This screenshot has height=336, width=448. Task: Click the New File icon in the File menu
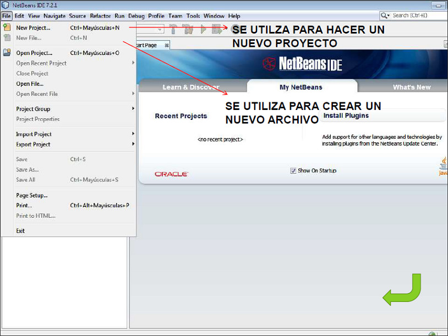coord(6,37)
